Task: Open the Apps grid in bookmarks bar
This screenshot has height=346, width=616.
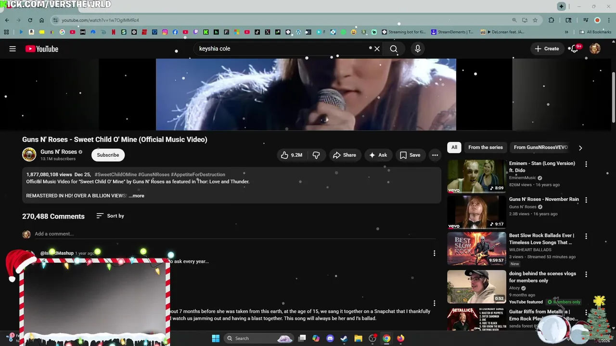Action: point(6,32)
